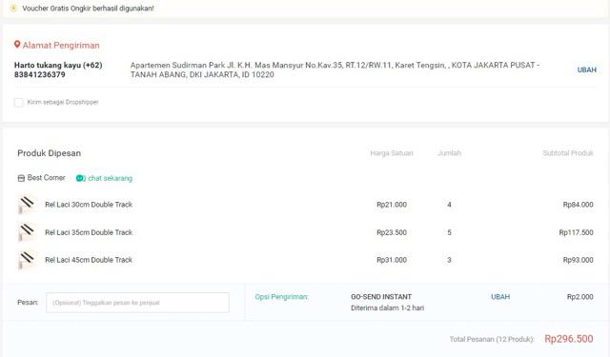Click the Best Corner shop icon
Viewport: 610px width, 357px height.
[21, 178]
